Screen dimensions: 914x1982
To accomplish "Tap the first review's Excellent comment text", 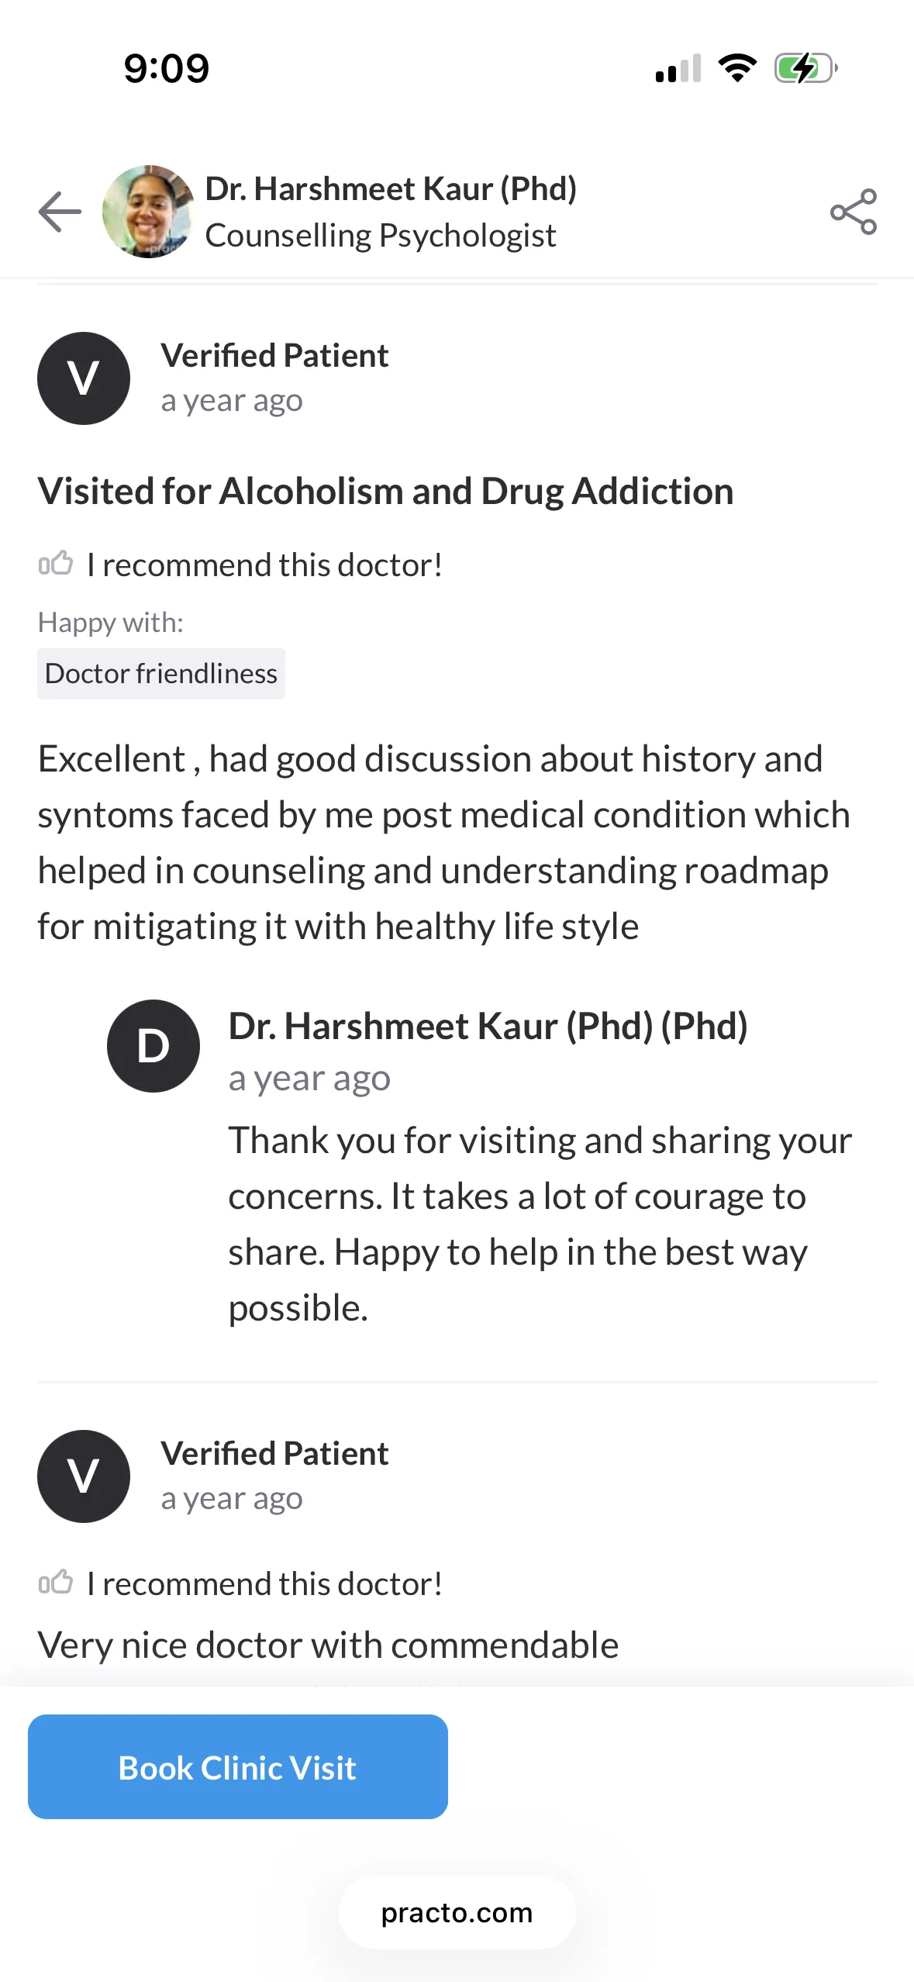I will pos(444,843).
